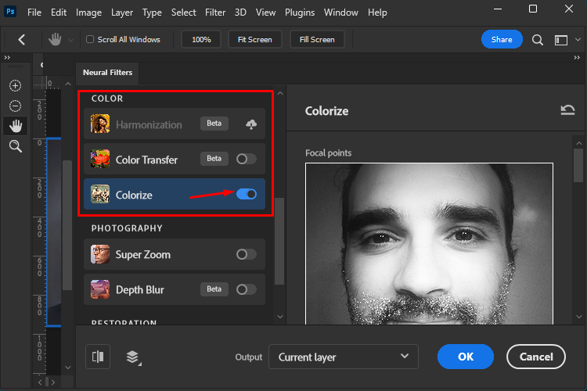This screenshot has width=587, height=391.
Task: Click the filter list scroll down arrow
Action: coord(280,317)
